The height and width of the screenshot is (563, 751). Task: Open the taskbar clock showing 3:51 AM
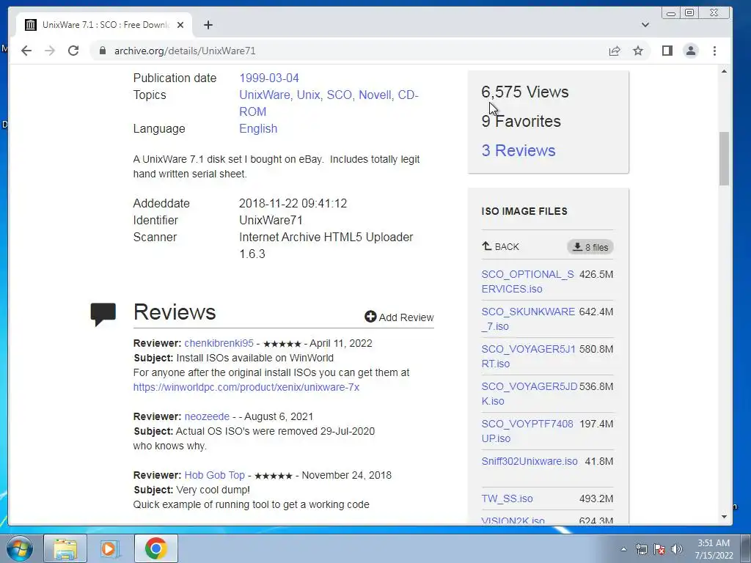[x=714, y=549]
